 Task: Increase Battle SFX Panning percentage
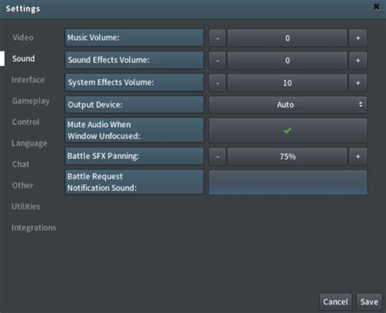point(358,157)
